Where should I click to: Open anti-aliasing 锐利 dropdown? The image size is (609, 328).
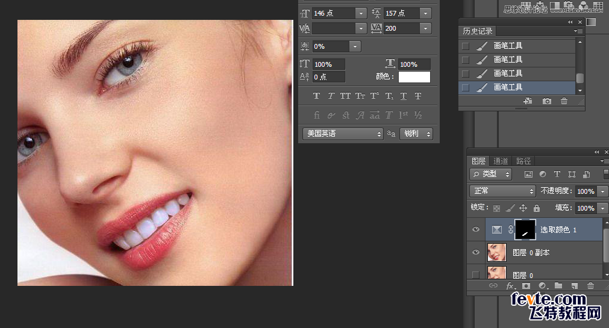416,134
